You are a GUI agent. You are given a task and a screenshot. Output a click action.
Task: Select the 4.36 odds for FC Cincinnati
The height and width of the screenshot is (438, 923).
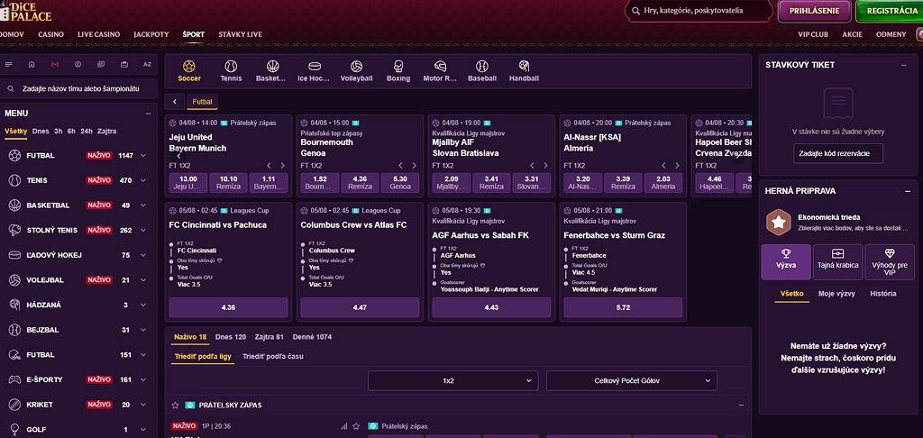(228, 307)
